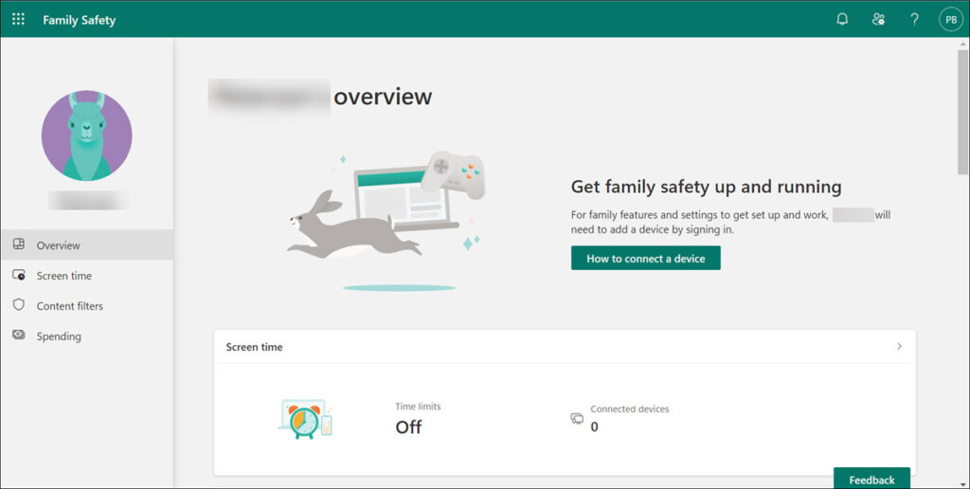Expand the Screen time card chevron
970x489 pixels.
[x=899, y=347]
